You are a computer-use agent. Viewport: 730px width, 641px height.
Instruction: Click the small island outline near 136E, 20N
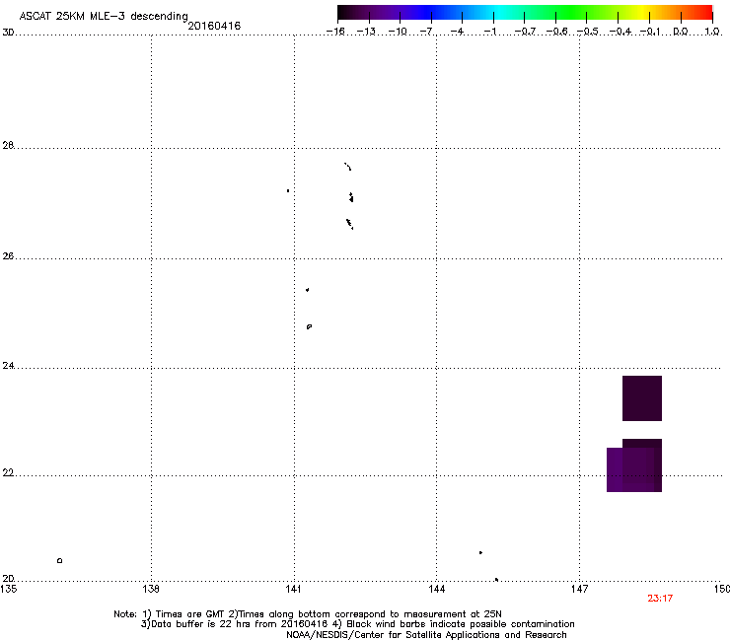[x=59, y=560]
